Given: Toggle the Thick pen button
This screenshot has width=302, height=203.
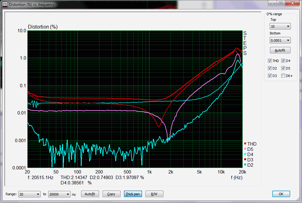Looking at the screenshot, I should 133,194.
